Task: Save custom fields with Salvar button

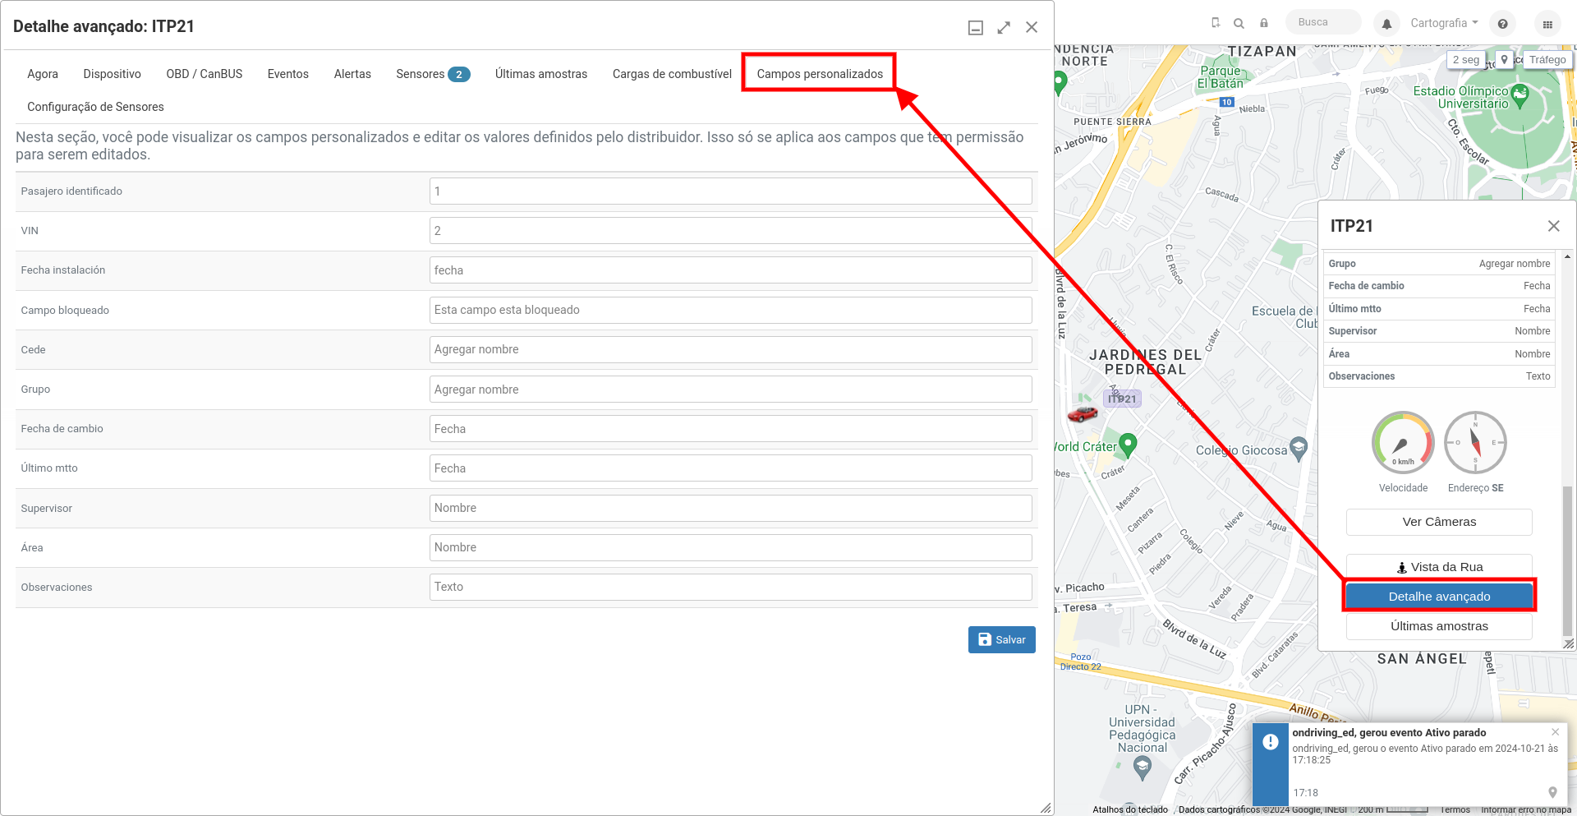Action: coord(1002,640)
